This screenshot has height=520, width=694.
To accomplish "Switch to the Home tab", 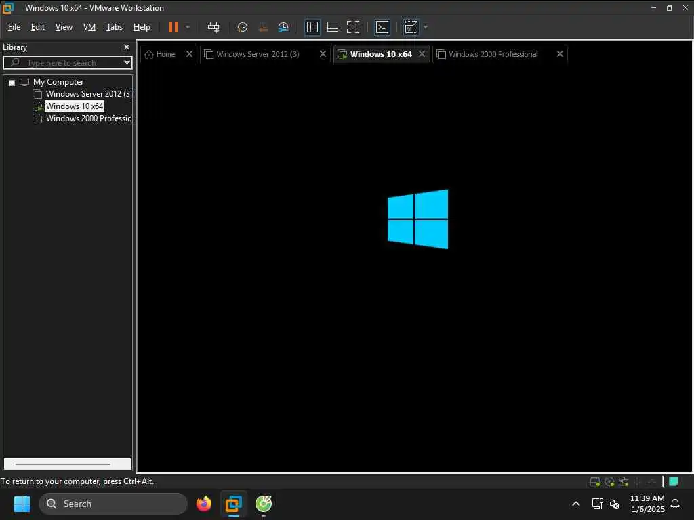I will (165, 54).
